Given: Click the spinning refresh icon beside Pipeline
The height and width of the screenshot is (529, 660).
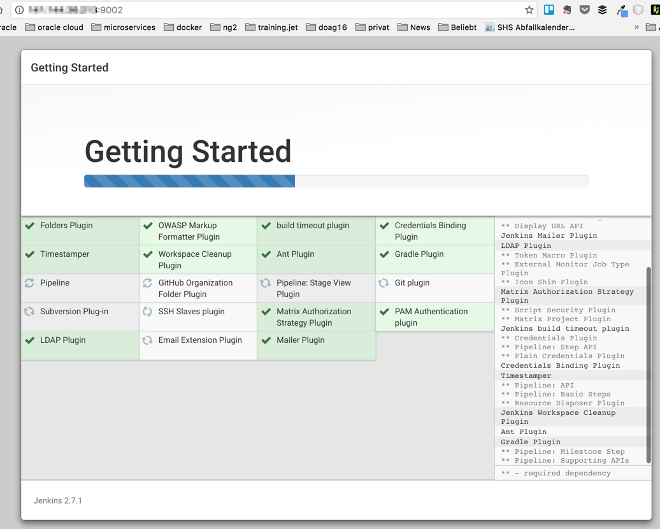Looking at the screenshot, I should pyautogui.click(x=29, y=283).
